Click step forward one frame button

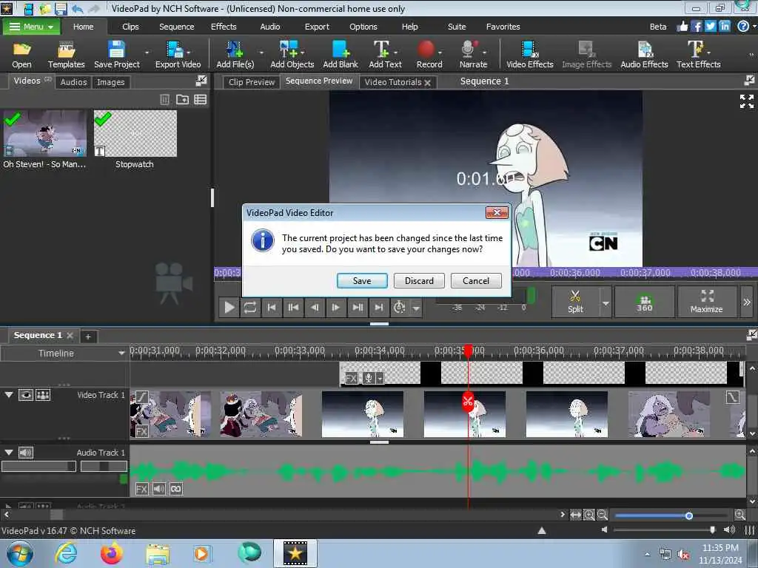click(336, 307)
